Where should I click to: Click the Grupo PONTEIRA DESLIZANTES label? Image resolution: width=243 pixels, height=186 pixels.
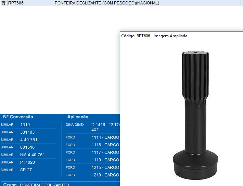click(x=44, y=185)
